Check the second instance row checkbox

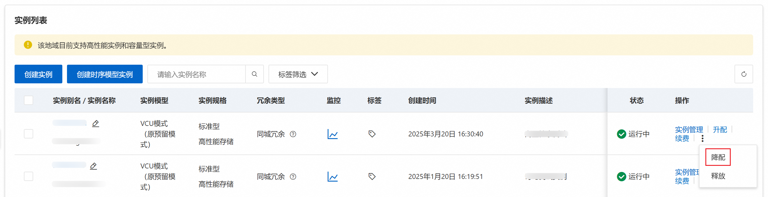pyautogui.click(x=29, y=176)
